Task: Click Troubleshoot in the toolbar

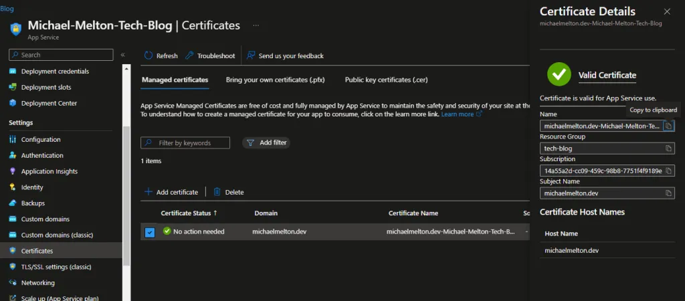Action: coord(210,56)
